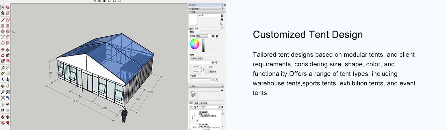The width and height of the screenshot is (446, 130).
Task: Open the 统计信息 statistics tab
Action: [204, 103]
